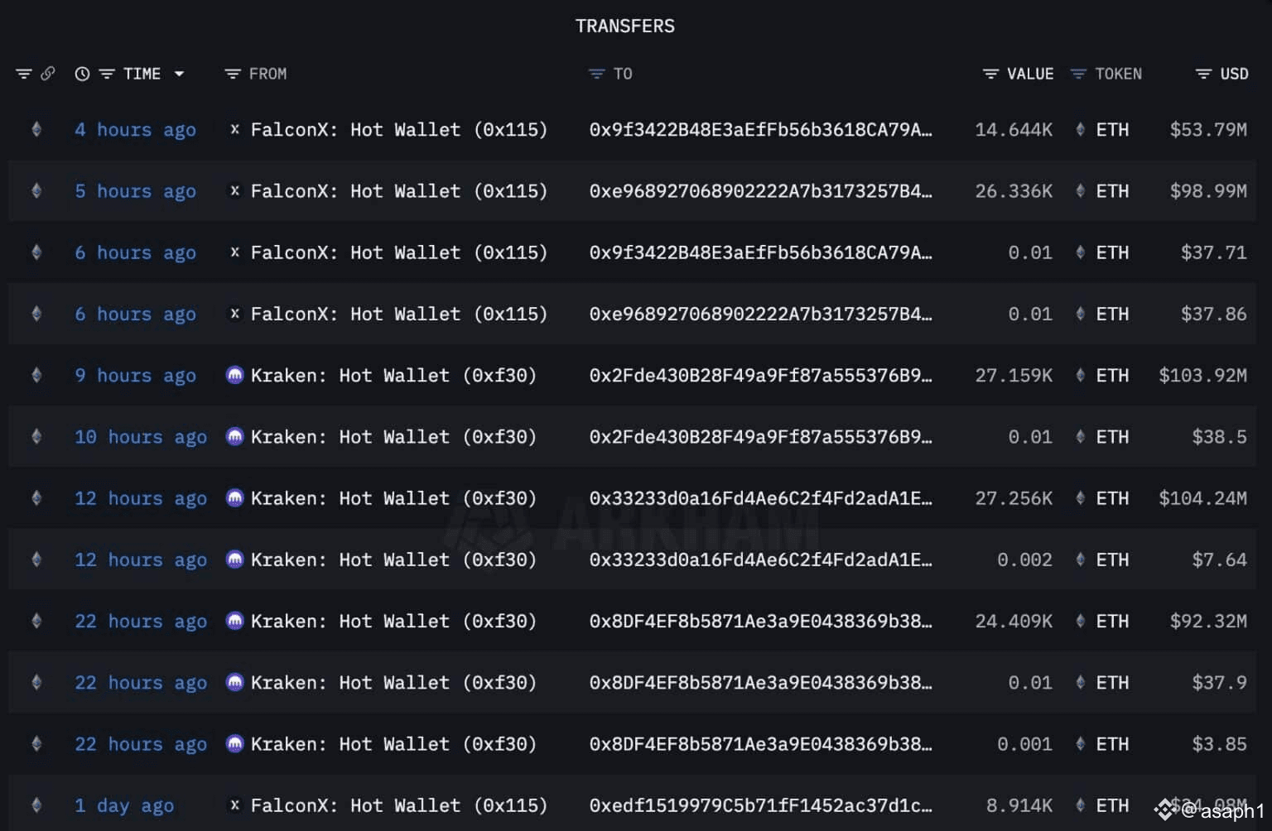The height and width of the screenshot is (831, 1272).
Task: Click the link chain icon in header
Action: [48, 74]
